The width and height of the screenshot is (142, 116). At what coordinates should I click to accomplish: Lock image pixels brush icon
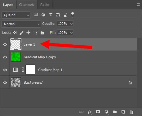(22, 33)
